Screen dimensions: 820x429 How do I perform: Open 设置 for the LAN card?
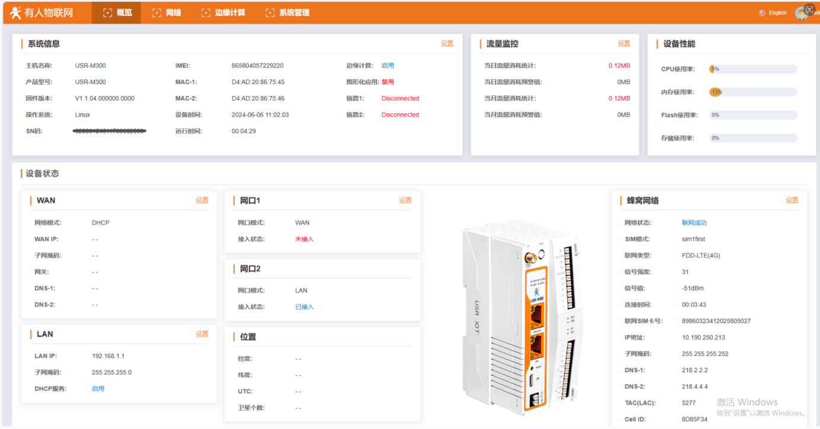(202, 334)
